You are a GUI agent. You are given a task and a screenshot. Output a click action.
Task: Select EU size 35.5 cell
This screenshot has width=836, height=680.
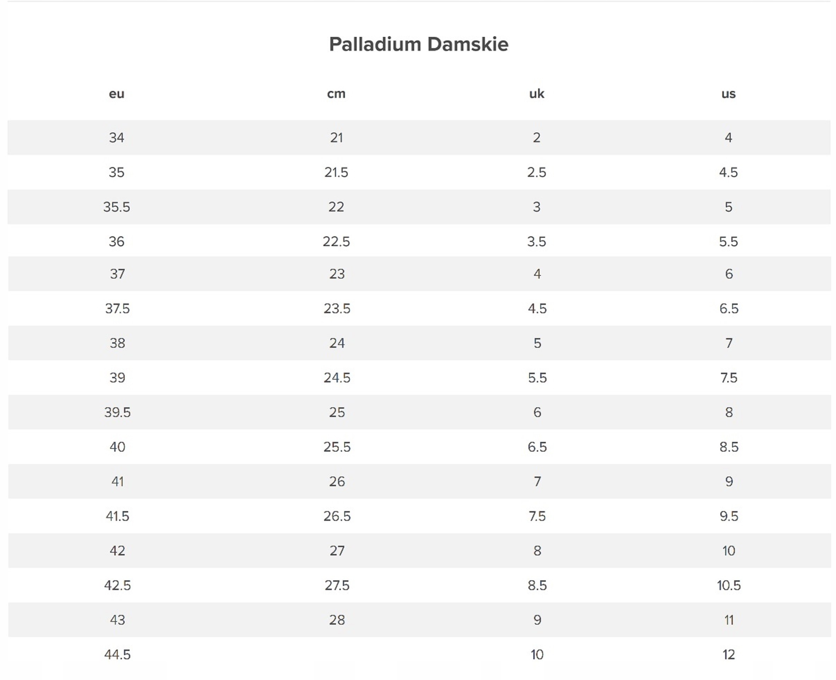pos(116,207)
